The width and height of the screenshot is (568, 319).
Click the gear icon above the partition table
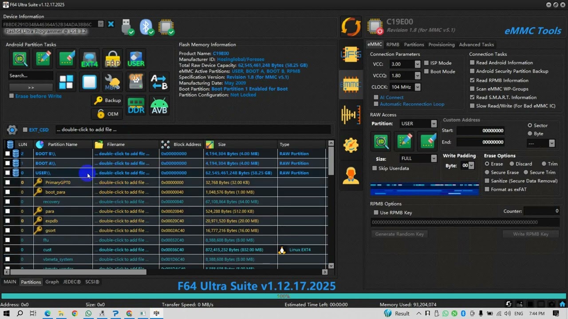tap(12, 130)
